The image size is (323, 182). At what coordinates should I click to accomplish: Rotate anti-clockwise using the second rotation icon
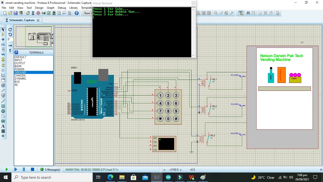(10, 35)
